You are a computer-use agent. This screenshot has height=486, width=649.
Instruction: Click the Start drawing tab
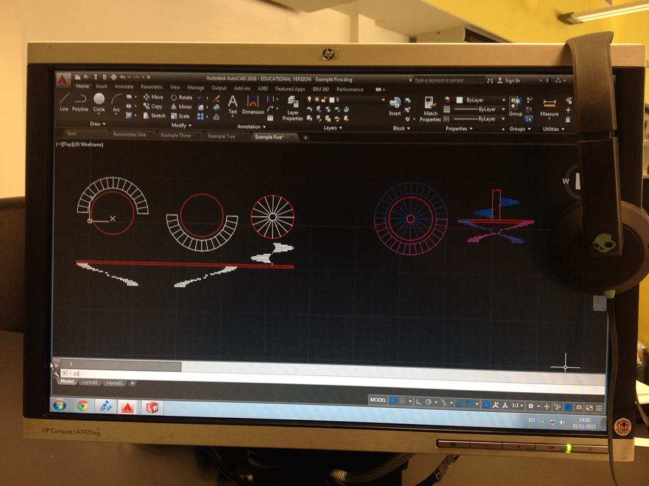(x=72, y=134)
